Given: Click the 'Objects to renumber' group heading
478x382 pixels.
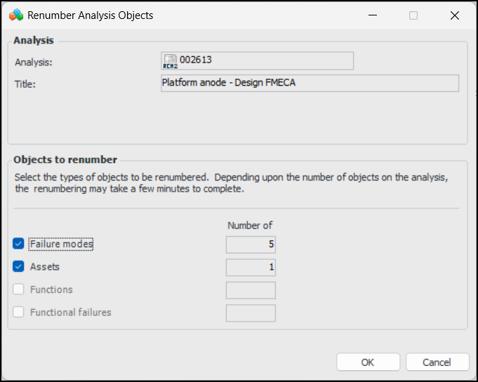Looking at the screenshot, I should (x=65, y=159).
